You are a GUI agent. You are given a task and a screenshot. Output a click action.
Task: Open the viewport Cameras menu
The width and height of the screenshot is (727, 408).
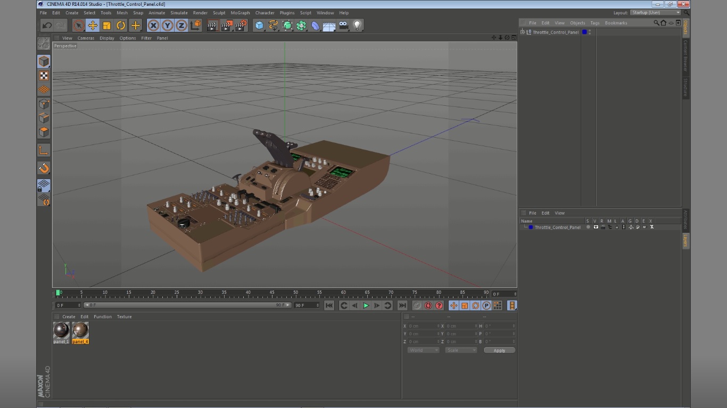(86, 38)
